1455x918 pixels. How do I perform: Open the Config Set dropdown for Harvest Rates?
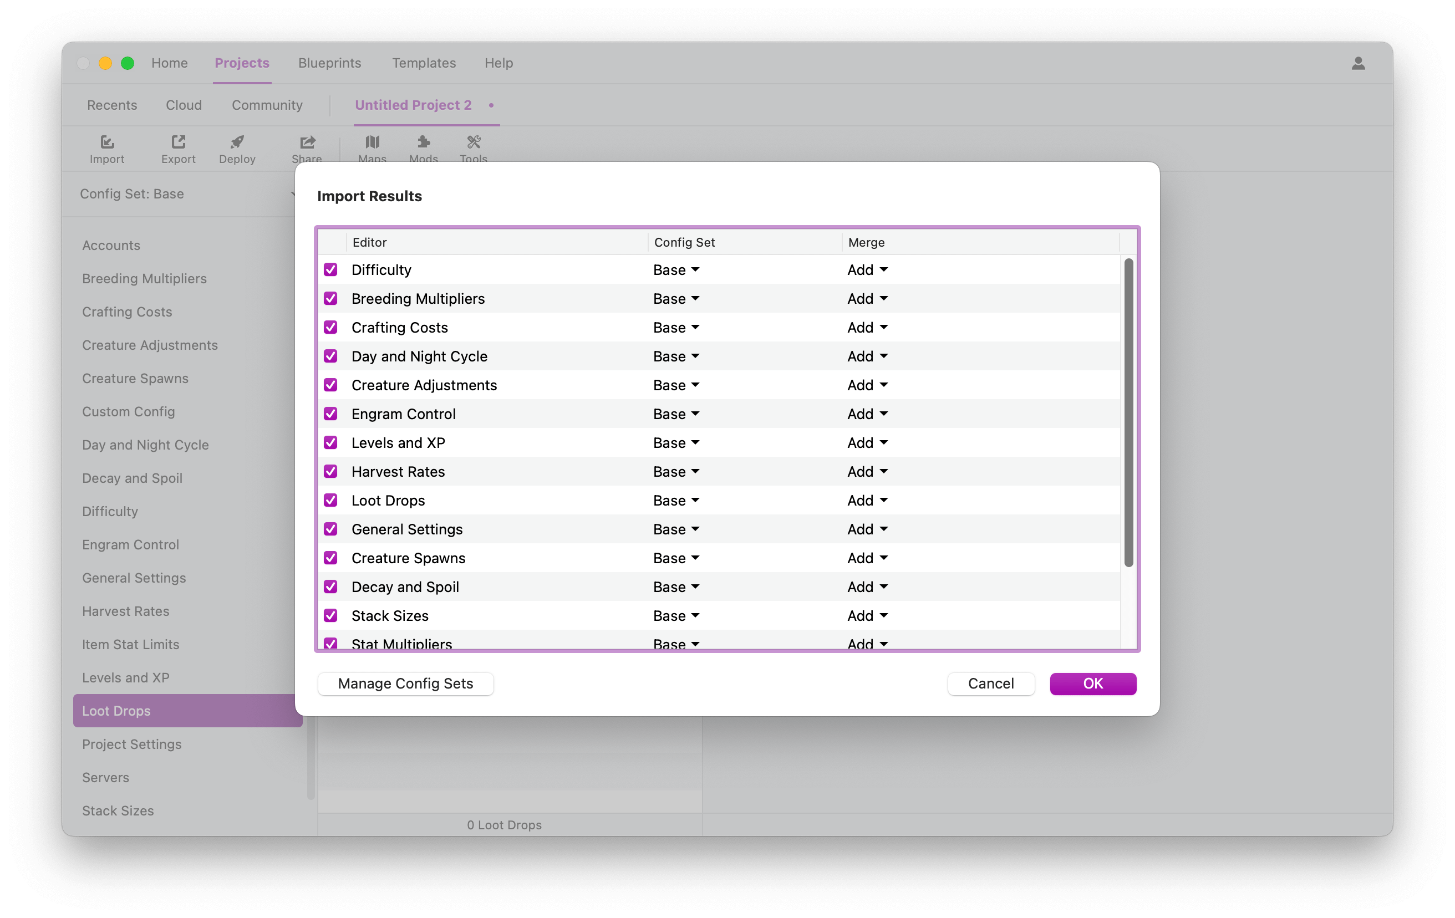coord(675,471)
